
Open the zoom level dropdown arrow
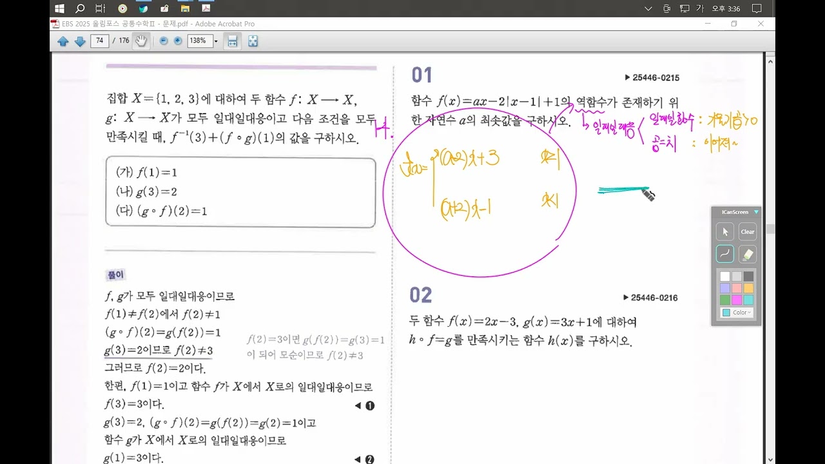point(216,41)
